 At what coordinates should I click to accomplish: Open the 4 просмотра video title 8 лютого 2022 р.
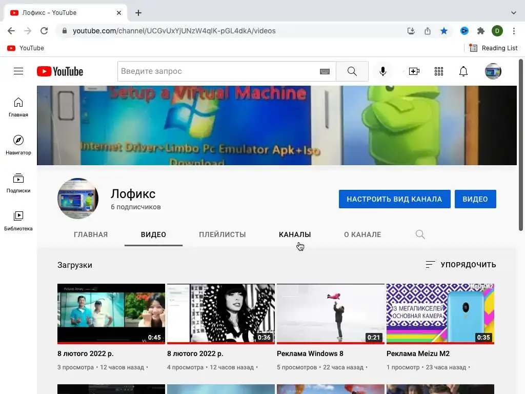[x=195, y=353]
